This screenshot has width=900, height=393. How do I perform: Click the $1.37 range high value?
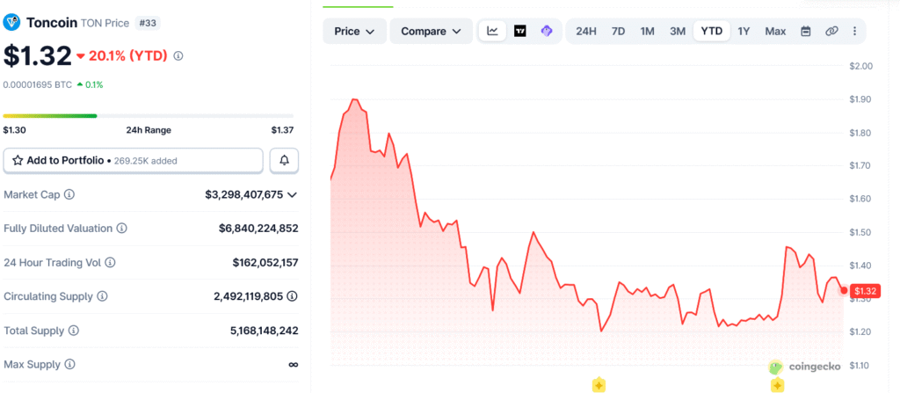[x=282, y=130]
